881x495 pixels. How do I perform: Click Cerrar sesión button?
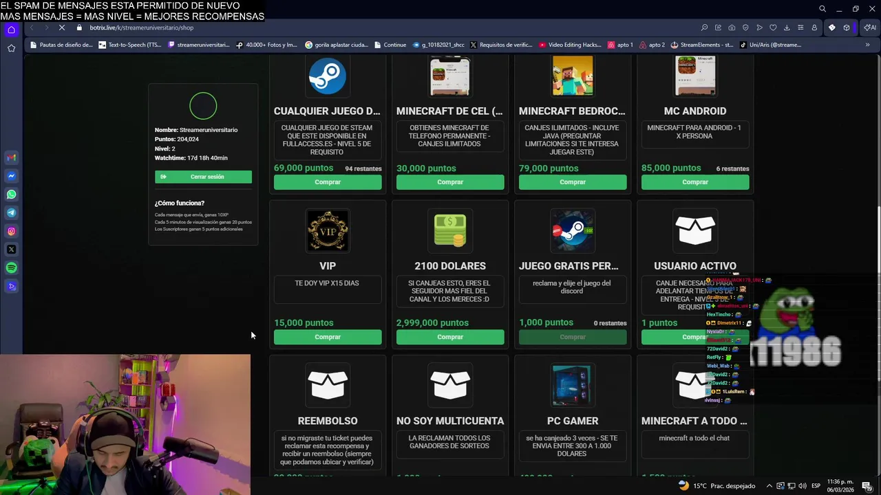click(203, 177)
